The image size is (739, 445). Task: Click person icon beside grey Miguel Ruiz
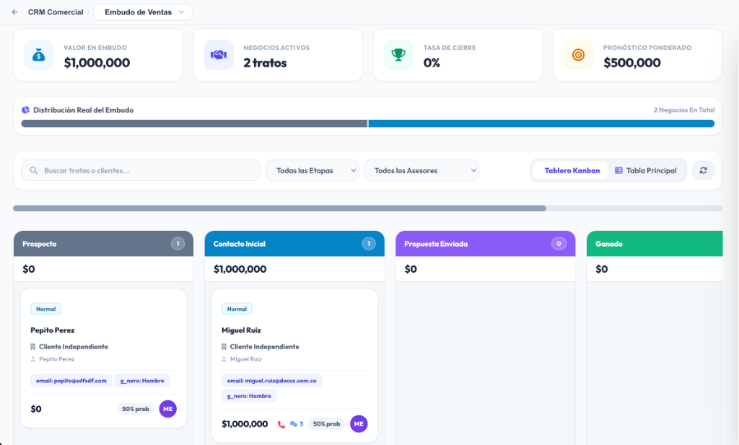224,359
